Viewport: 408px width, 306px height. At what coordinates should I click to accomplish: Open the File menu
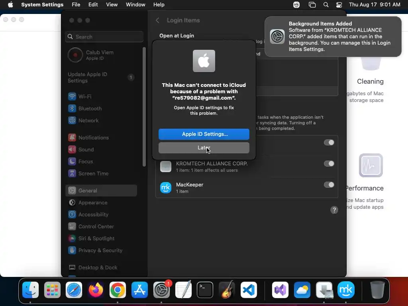click(x=76, y=5)
